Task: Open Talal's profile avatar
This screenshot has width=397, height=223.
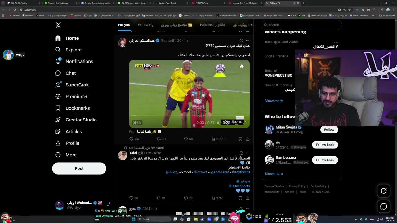Action: (x=123, y=155)
